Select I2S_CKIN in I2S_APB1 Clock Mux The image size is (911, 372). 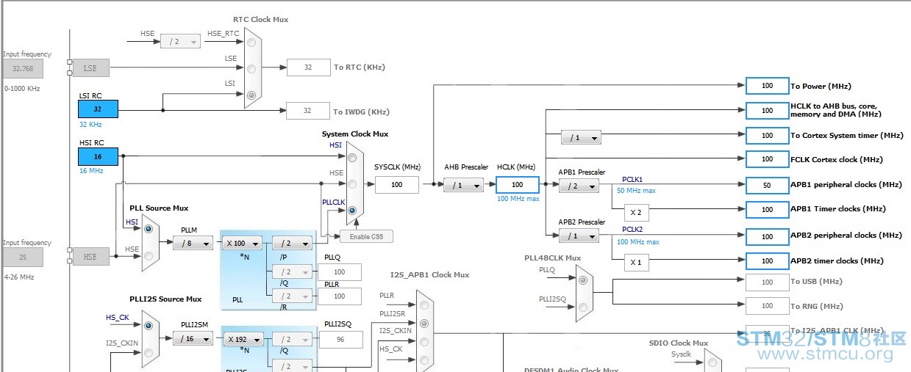[424, 341]
